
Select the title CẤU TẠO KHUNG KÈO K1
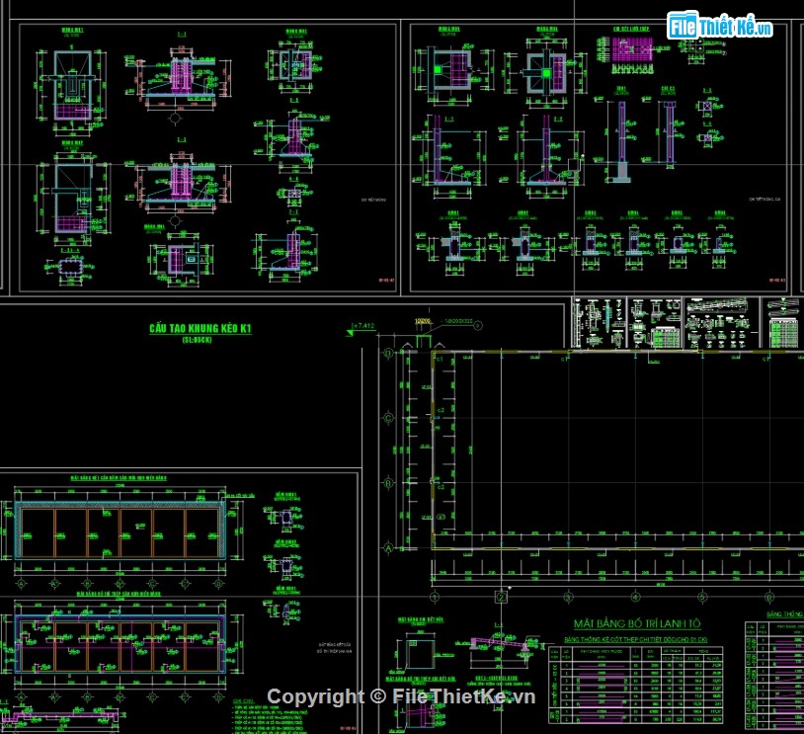click(x=201, y=328)
